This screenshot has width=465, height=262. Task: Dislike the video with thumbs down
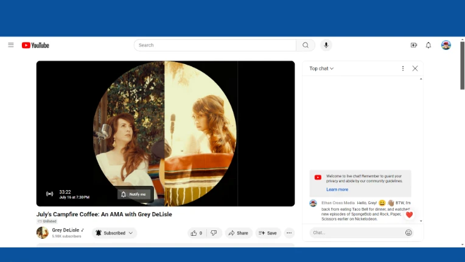point(214,233)
